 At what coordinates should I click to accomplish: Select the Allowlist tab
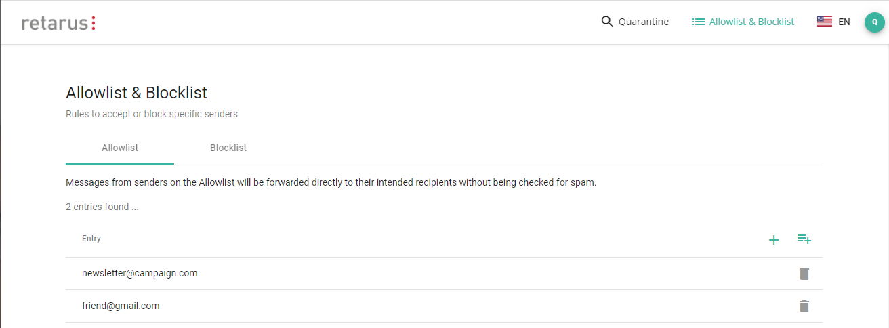120,148
